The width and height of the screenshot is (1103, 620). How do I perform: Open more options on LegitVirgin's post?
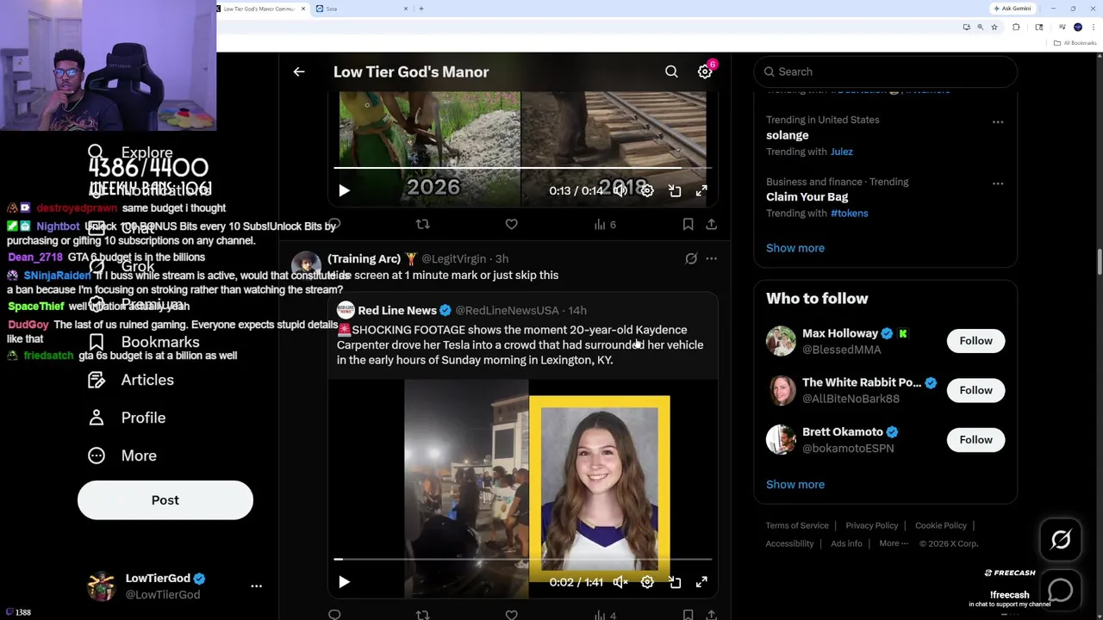tap(711, 258)
